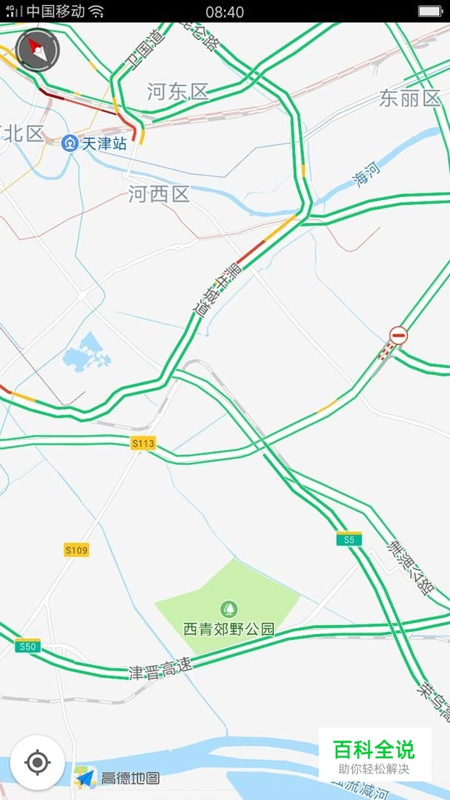Image resolution: width=450 pixels, height=800 pixels.
Task: Tap the locate-me target button
Action: pos(37,763)
